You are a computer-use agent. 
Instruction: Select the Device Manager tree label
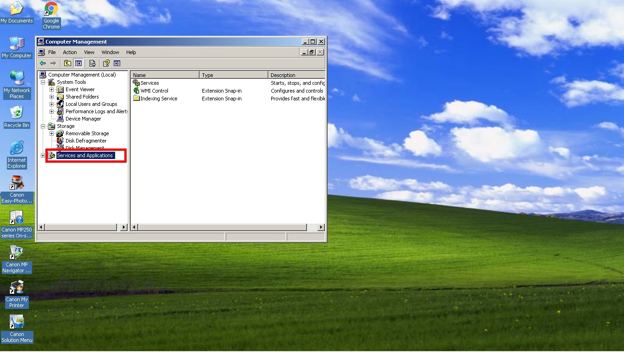(x=83, y=119)
